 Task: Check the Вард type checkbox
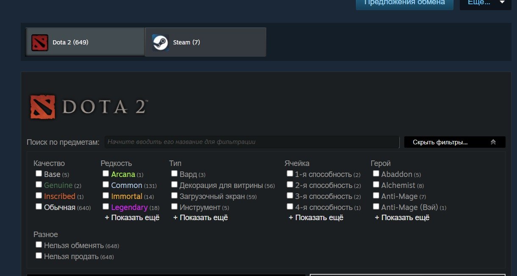[x=175, y=174]
